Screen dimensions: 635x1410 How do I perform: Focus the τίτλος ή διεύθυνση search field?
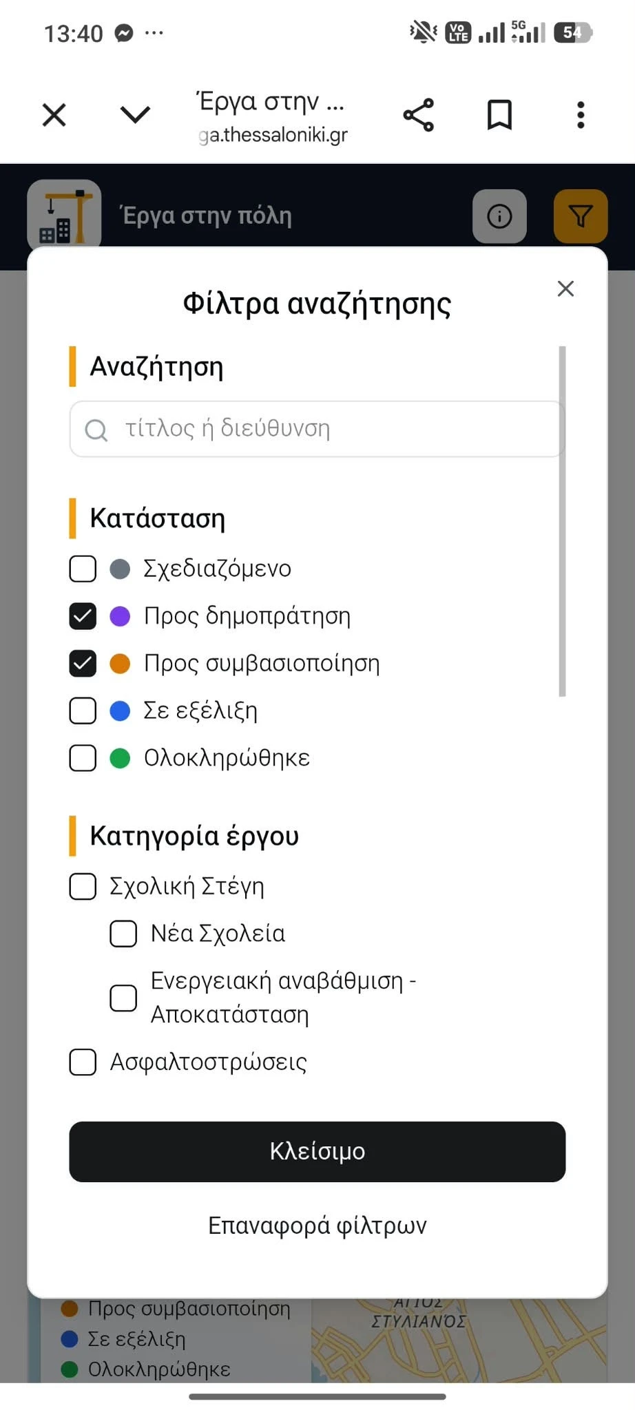(317, 429)
